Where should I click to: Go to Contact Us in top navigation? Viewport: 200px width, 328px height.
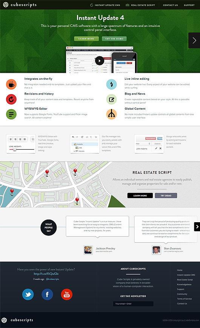point(171,5)
